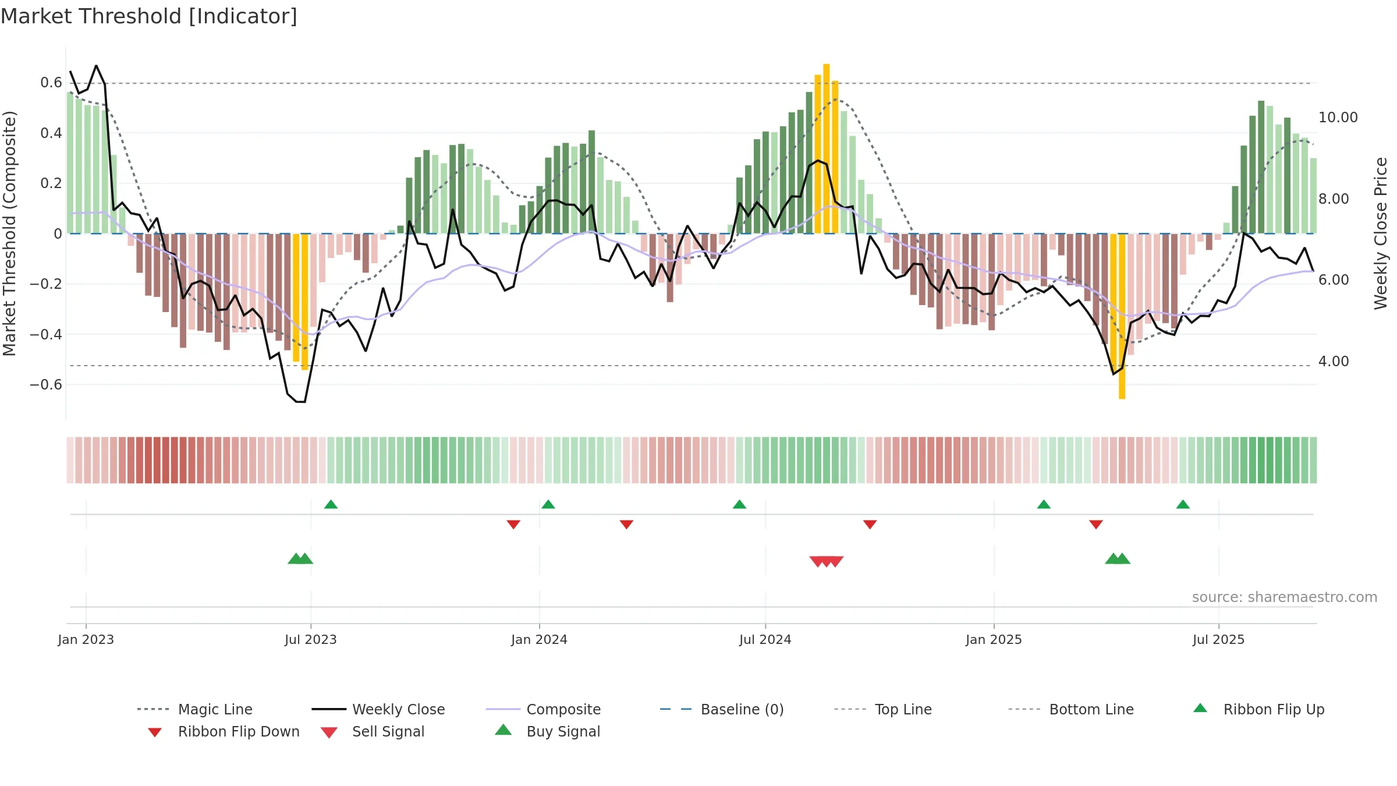Click the ribbon flip up marker at Jan 2024

[x=548, y=504]
